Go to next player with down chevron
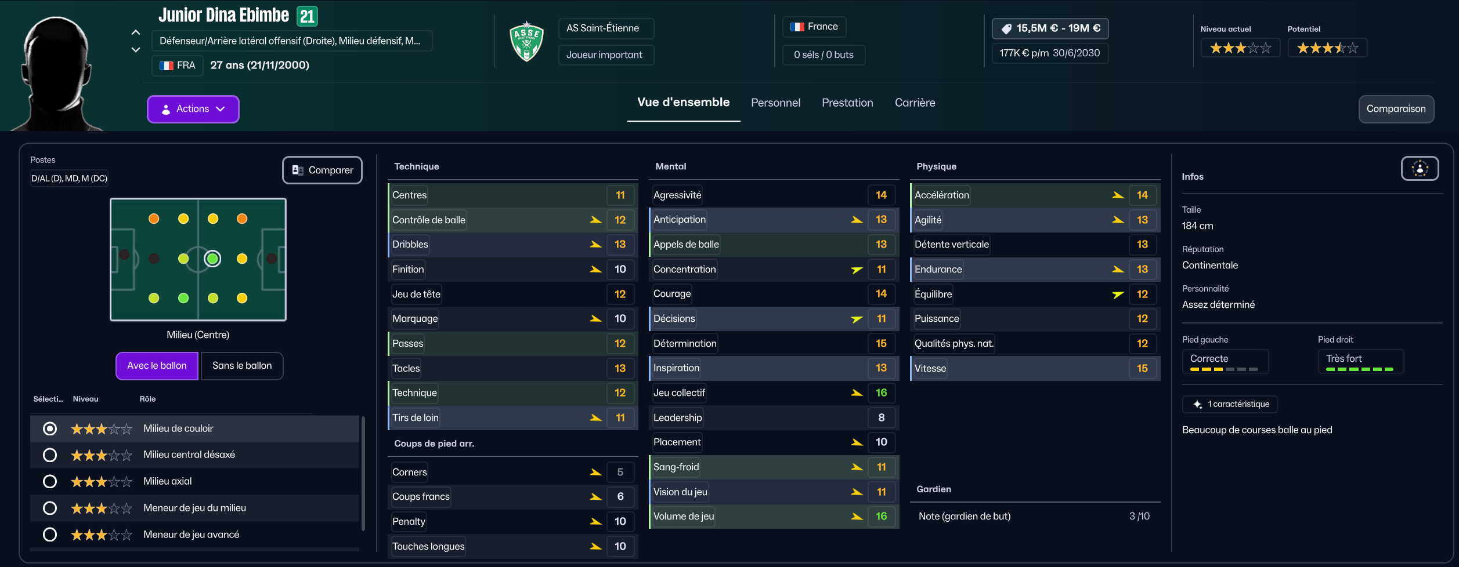 coord(136,50)
